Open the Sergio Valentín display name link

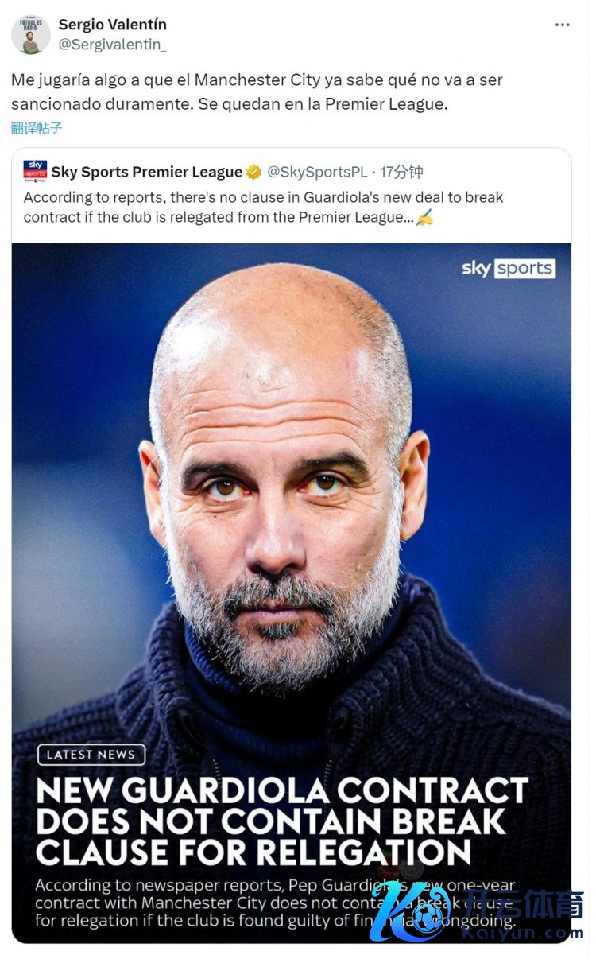(112, 25)
